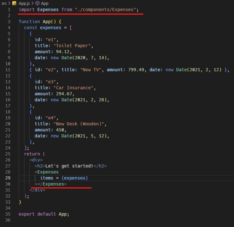Click line number 1 in gutter

[x=9, y=10]
